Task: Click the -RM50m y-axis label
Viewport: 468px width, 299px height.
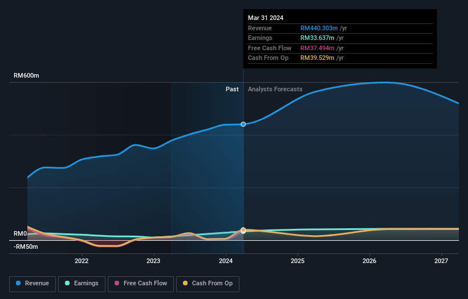Action: [26, 247]
